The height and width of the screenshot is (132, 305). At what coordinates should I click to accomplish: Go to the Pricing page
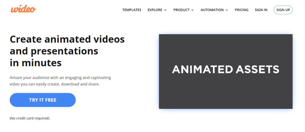[242, 10]
